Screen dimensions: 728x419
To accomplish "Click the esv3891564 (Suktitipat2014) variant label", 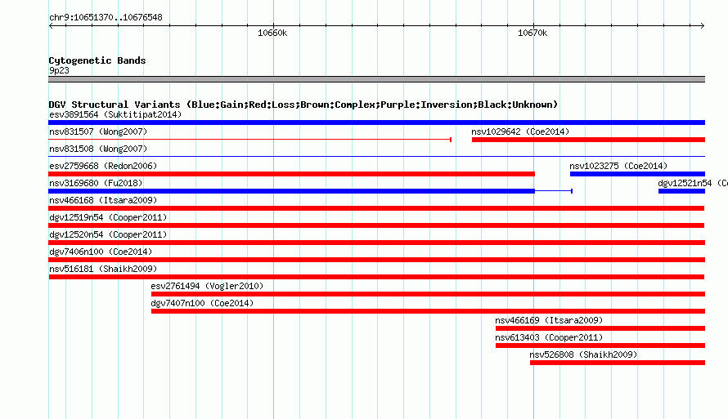I will point(115,114).
